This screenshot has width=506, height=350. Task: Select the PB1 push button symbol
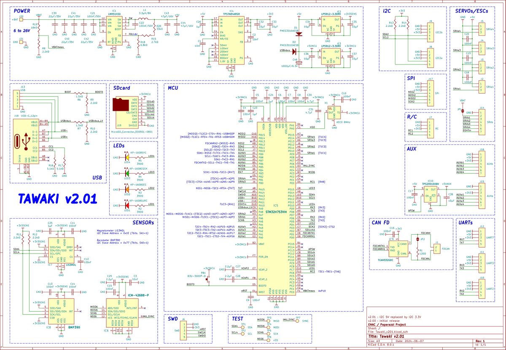click(208, 278)
